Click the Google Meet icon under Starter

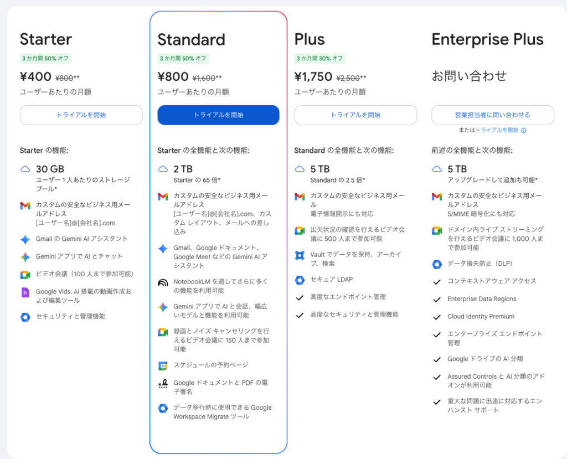pyautogui.click(x=25, y=275)
